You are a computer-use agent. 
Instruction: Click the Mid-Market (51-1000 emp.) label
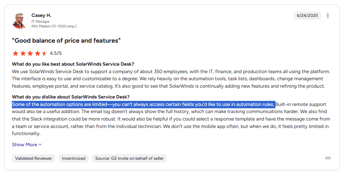coord(54,26)
